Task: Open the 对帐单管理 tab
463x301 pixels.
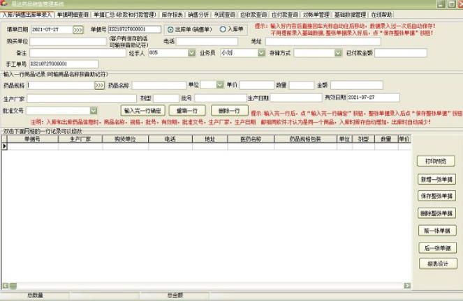Action: (x=316, y=15)
